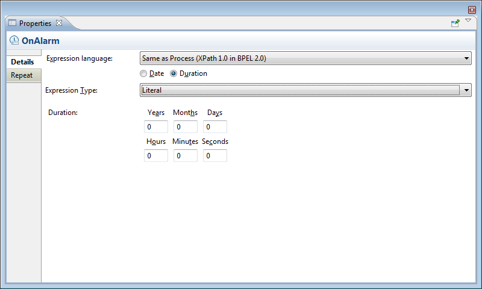Image resolution: width=482 pixels, height=289 pixels.
Task: Click the OnAlarm heading text
Action: pos(40,42)
